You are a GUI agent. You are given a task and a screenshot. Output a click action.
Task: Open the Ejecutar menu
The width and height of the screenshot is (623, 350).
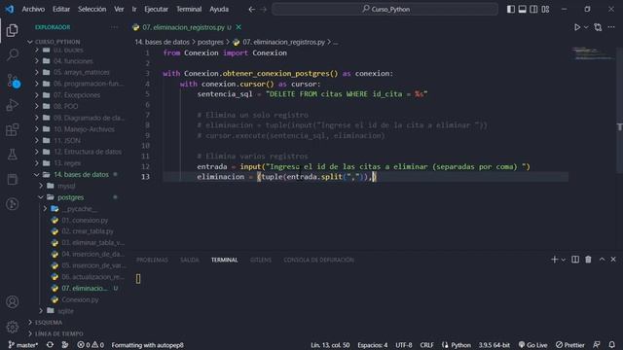156,9
